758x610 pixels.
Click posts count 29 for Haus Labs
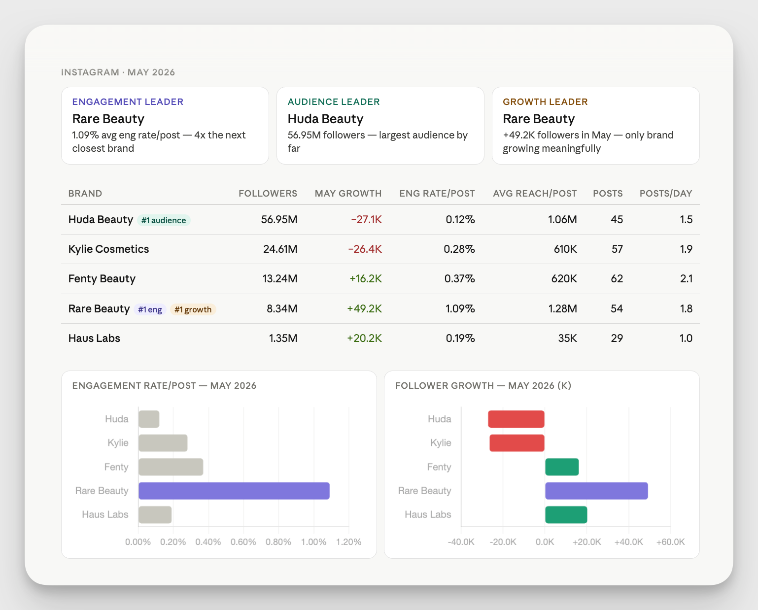(x=617, y=339)
